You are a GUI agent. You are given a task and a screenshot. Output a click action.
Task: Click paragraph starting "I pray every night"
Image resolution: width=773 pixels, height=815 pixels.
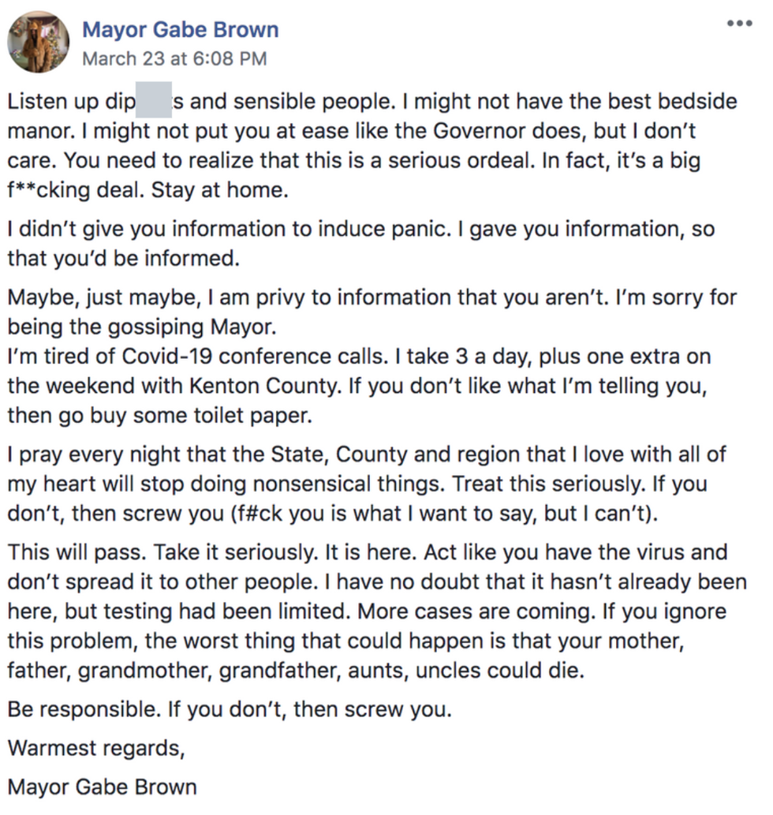pyautogui.click(x=367, y=483)
